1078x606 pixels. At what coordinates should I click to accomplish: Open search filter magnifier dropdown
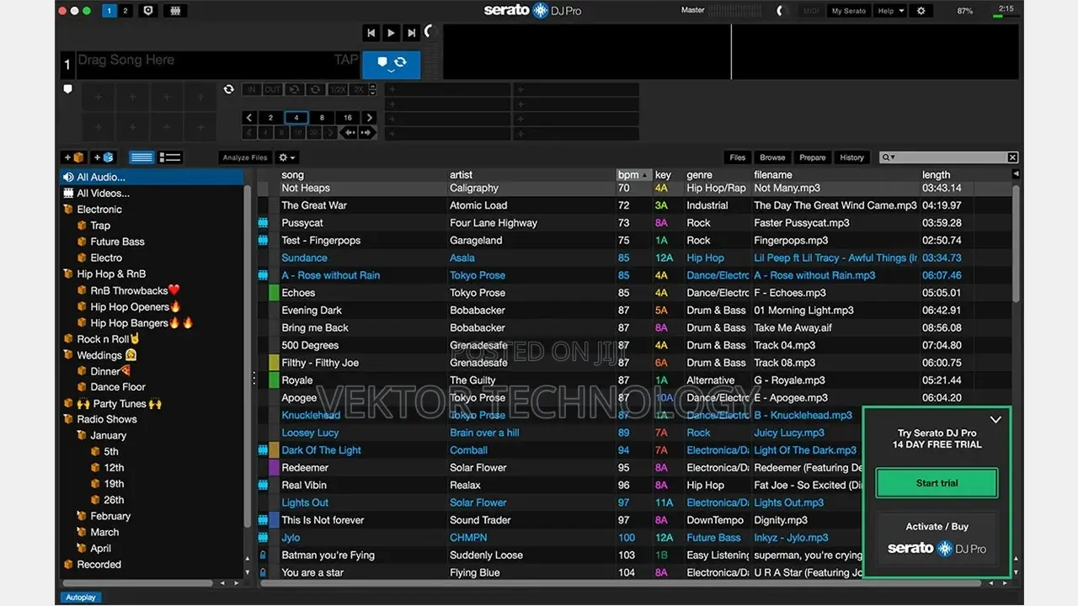(888, 157)
